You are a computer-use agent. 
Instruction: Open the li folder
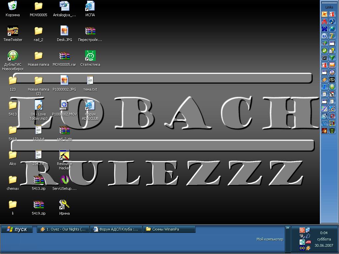tap(13, 207)
